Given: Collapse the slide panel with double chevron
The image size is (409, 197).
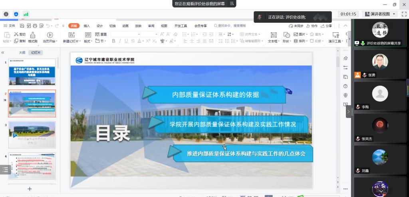Looking at the screenshot, I should (3, 52).
